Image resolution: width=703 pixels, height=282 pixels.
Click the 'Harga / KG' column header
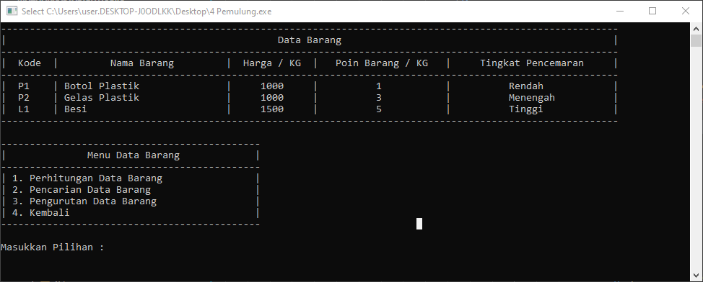click(x=271, y=63)
